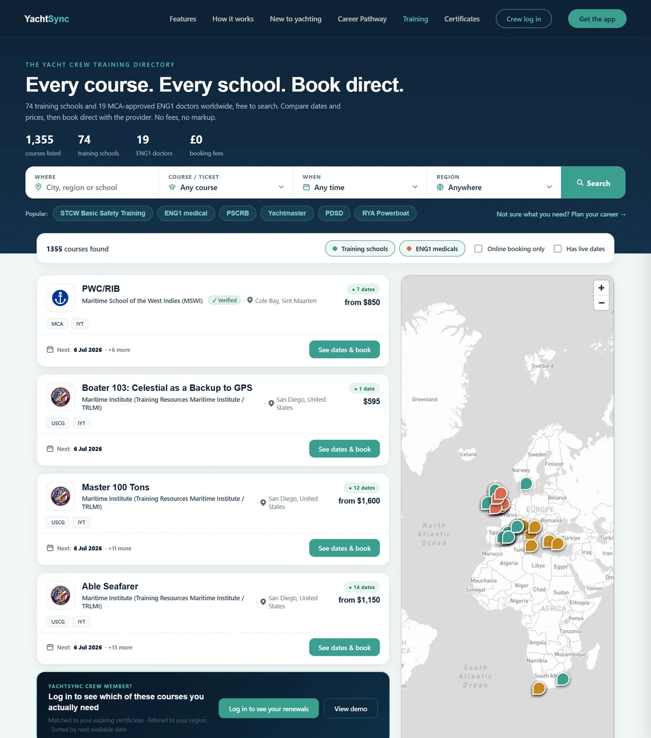Screen dimensions: 651x738
Task: See dates & book PWC/RIB
Action: point(345,350)
